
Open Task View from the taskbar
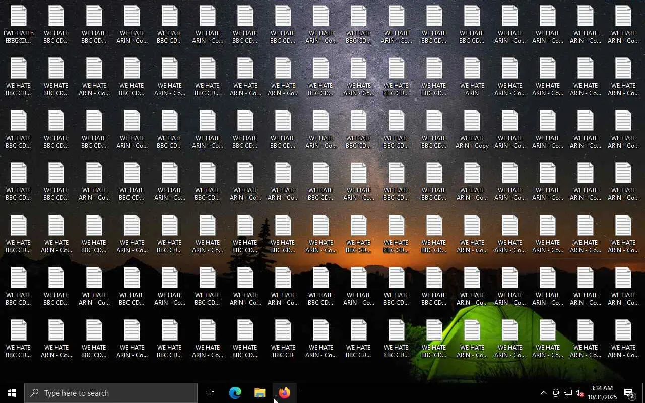point(210,393)
